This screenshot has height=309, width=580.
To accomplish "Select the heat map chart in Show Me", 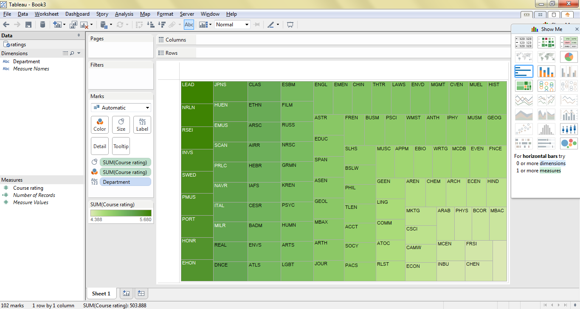I will [x=546, y=42].
